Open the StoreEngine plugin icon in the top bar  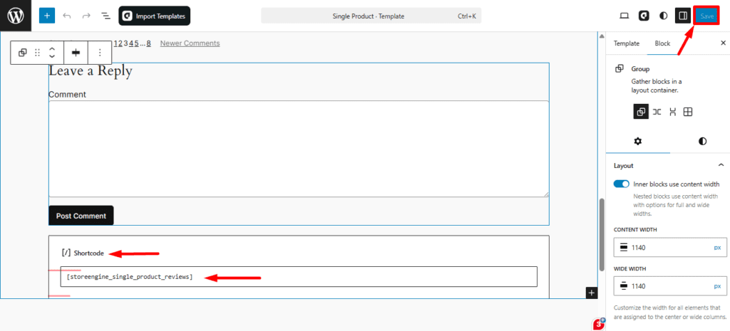coord(644,16)
